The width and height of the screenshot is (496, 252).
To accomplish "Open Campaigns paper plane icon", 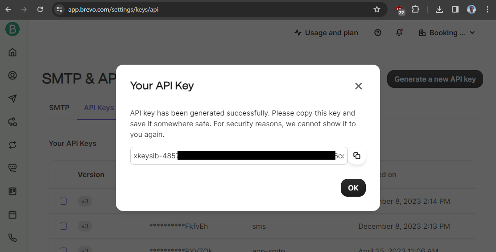I will 12,99.
